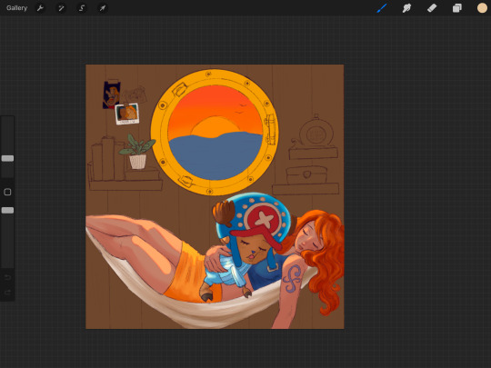Open the Gallery view
Image resolution: width=491 pixels, height=368 pixels.
pyautogui.click(x=16, y=8)
